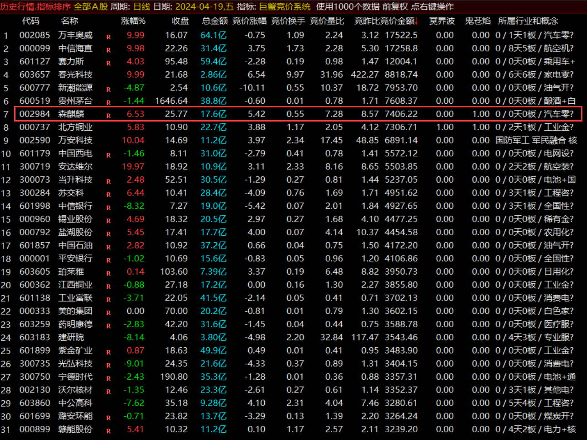This screenshot has height=440, width=587.
Task: Select stock name 建研院
Action: click(x=71, y=337)
